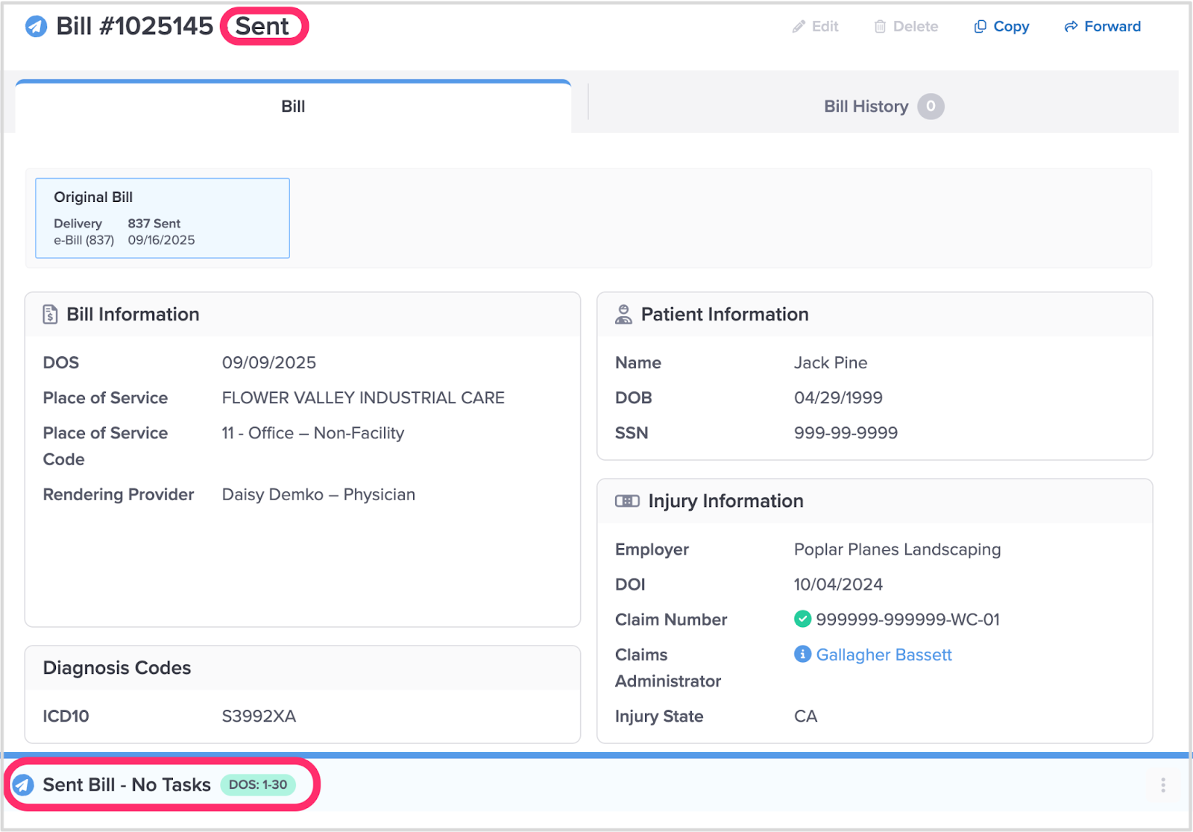The width and height of the screenshot is (1193, 832).
Task: Click the Patient Information person icon
Action: pos(623,315)
